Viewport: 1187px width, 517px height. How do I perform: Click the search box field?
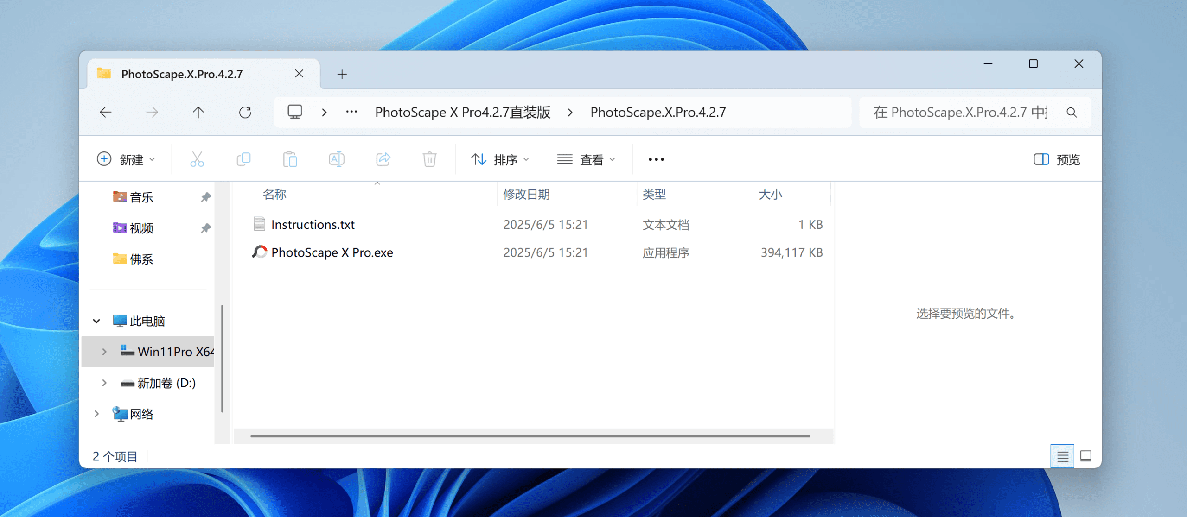[x=960, y=112]
